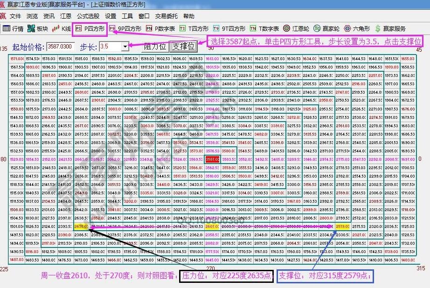This screenshot has height=288, width=430.
Task: Click the 阻力位 resistance button
Action: [x=155, y=47]
